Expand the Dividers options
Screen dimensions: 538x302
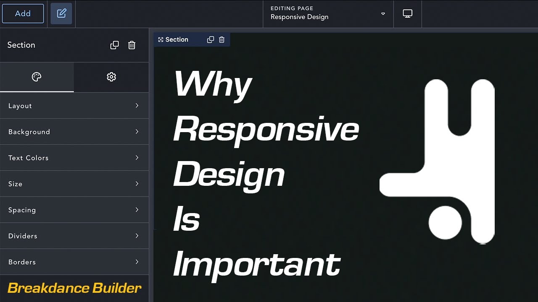(74, 236)
